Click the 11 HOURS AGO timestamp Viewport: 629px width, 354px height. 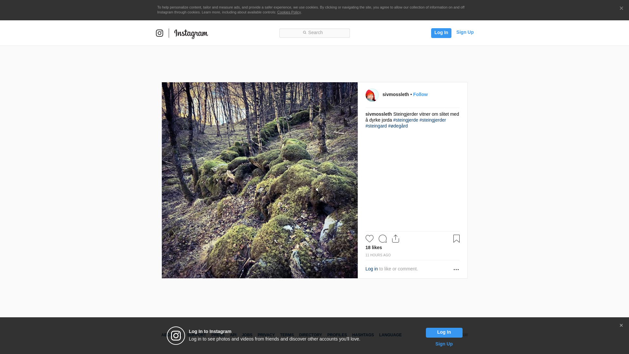[x=378, y=255]
